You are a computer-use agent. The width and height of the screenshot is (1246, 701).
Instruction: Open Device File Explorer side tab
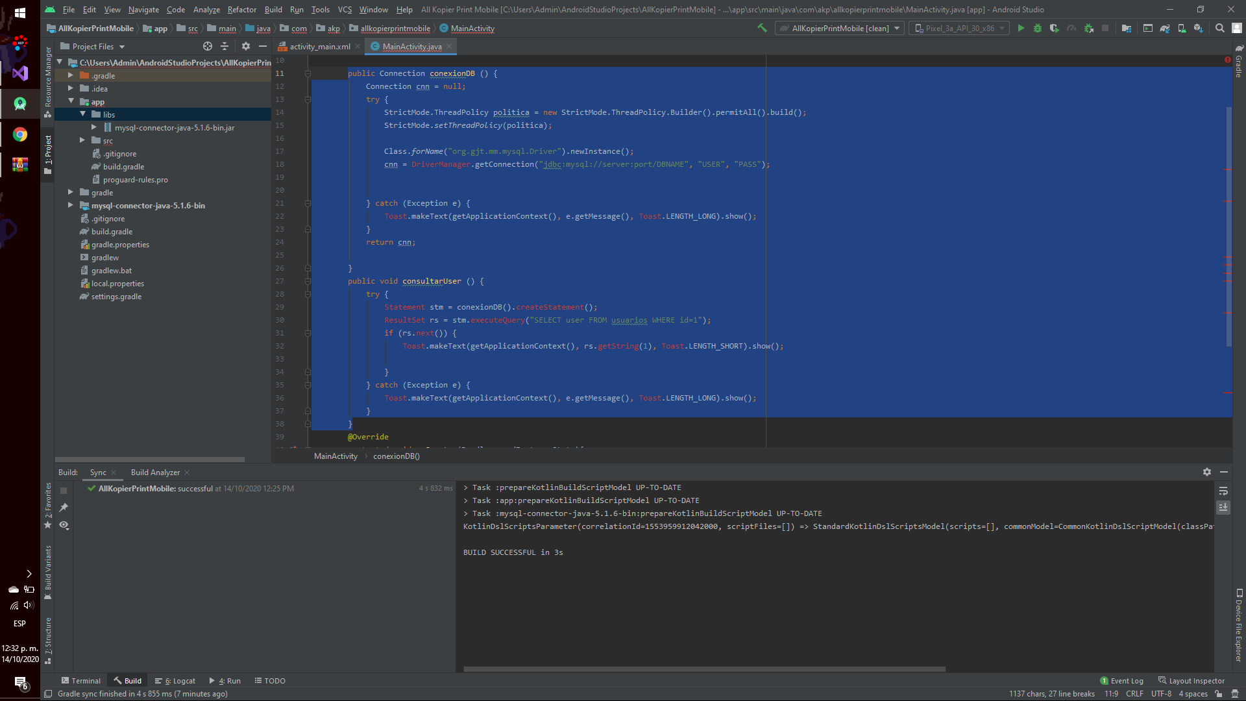click(1239, 624)
